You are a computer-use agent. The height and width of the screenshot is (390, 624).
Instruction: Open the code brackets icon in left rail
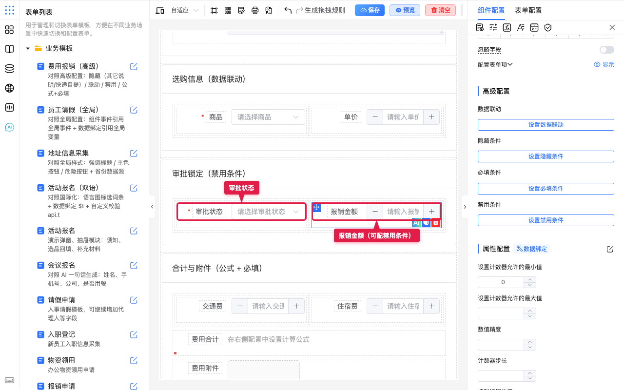[9, 108]
